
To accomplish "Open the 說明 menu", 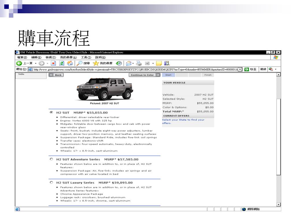I will pos(100,58).
